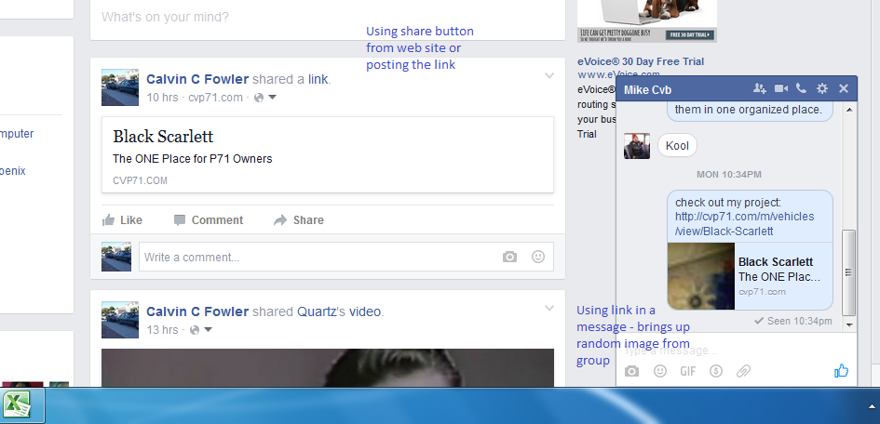Open options chevron on the Quartz video post
Screen dimensions: 880x424
point(548,308)
